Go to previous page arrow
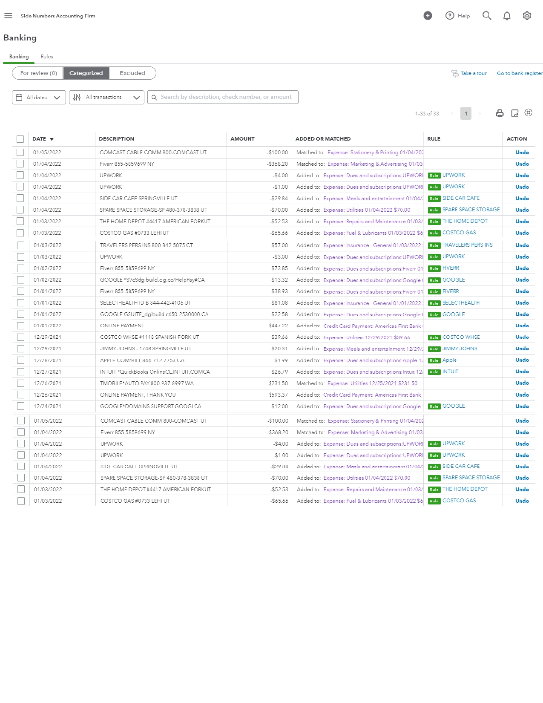This screenshot has height=703, width=543. [452, 113]
